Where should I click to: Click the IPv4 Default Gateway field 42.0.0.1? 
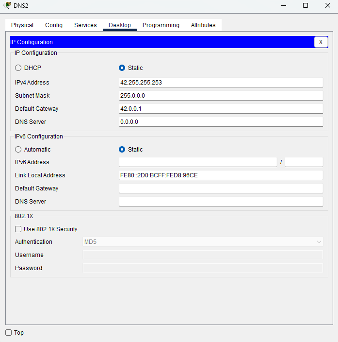[221, 109]
